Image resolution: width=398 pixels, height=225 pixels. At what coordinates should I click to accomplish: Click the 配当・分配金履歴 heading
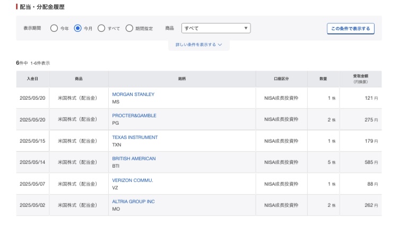(42, 7)
